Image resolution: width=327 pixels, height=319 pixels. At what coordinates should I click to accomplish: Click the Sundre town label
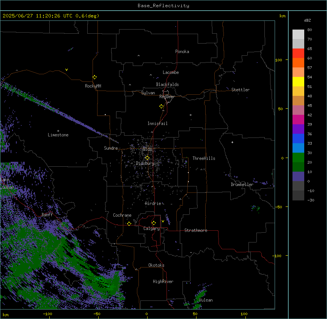[111, 148]
